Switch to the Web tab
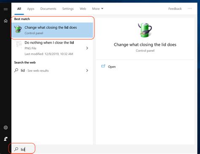Screen dimensions: 200x154 tap(83, 9)
